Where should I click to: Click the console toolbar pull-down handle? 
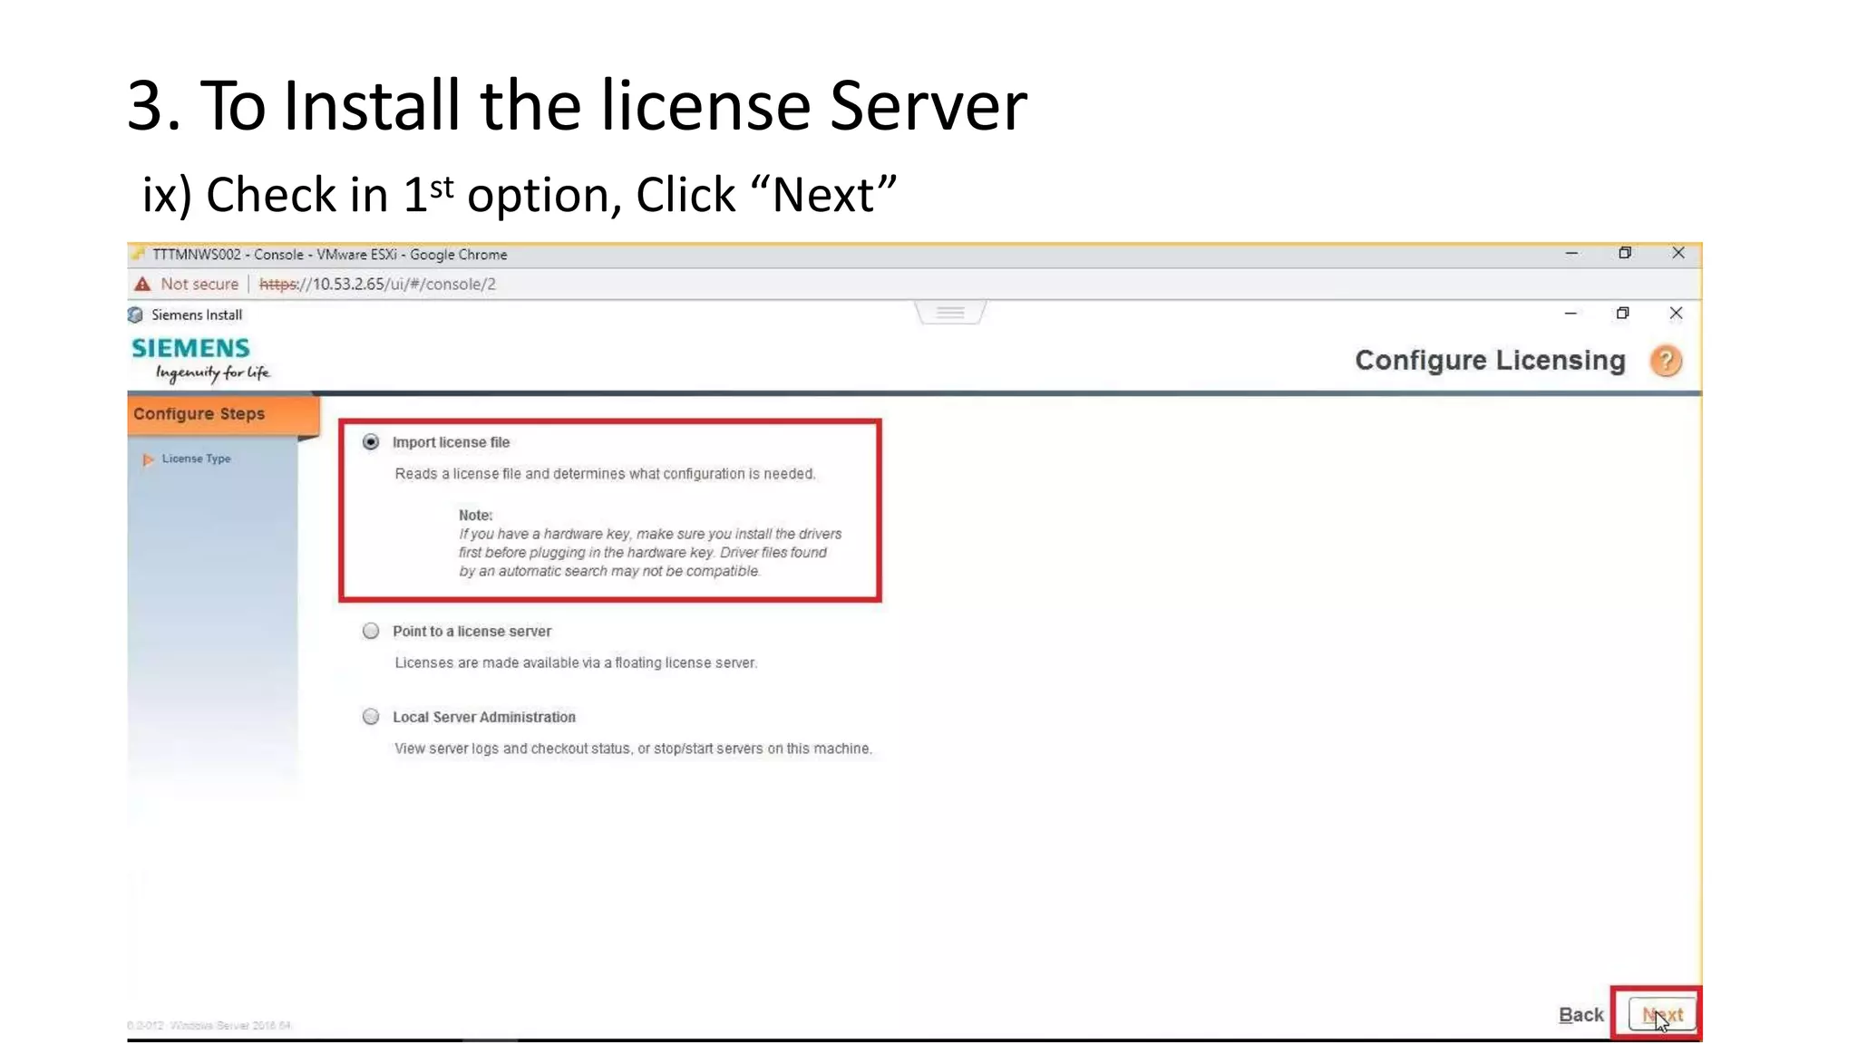(x=950, y=313)
